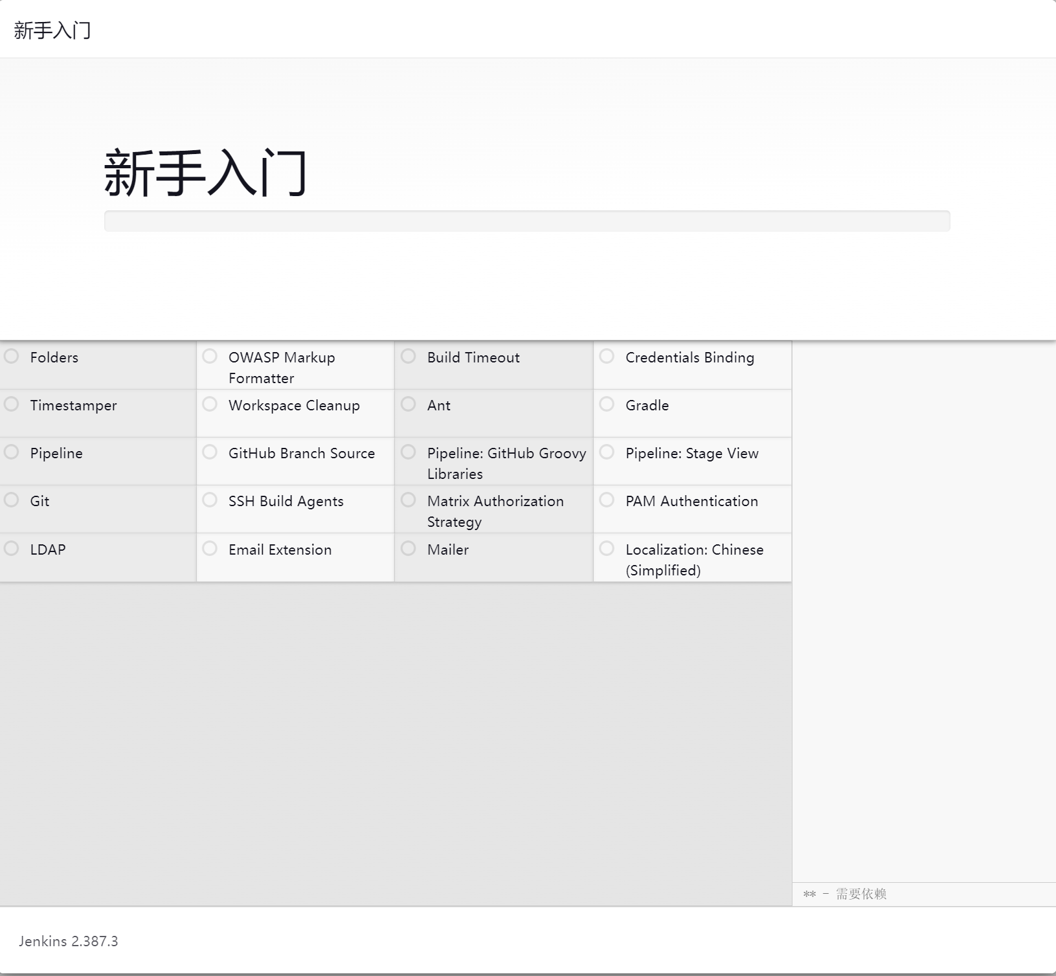This screenshot has width=1056, height=976.
Task: Click the status circle beside LDAP
Action: [11, 548]
